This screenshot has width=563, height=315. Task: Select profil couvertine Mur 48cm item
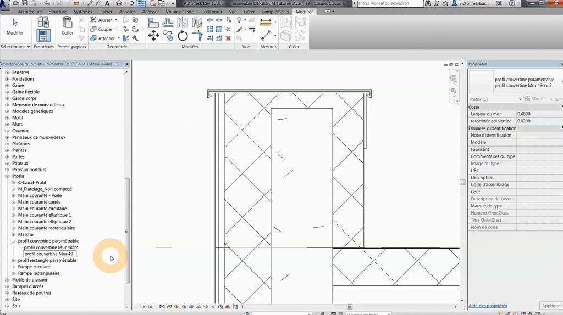[51, 248]
